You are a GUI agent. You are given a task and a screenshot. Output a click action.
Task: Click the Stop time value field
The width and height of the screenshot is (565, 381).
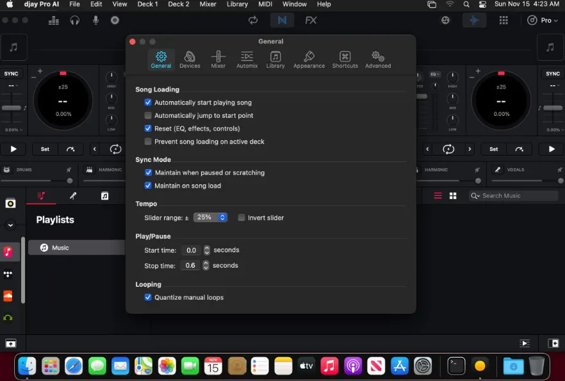coord(190,265)
